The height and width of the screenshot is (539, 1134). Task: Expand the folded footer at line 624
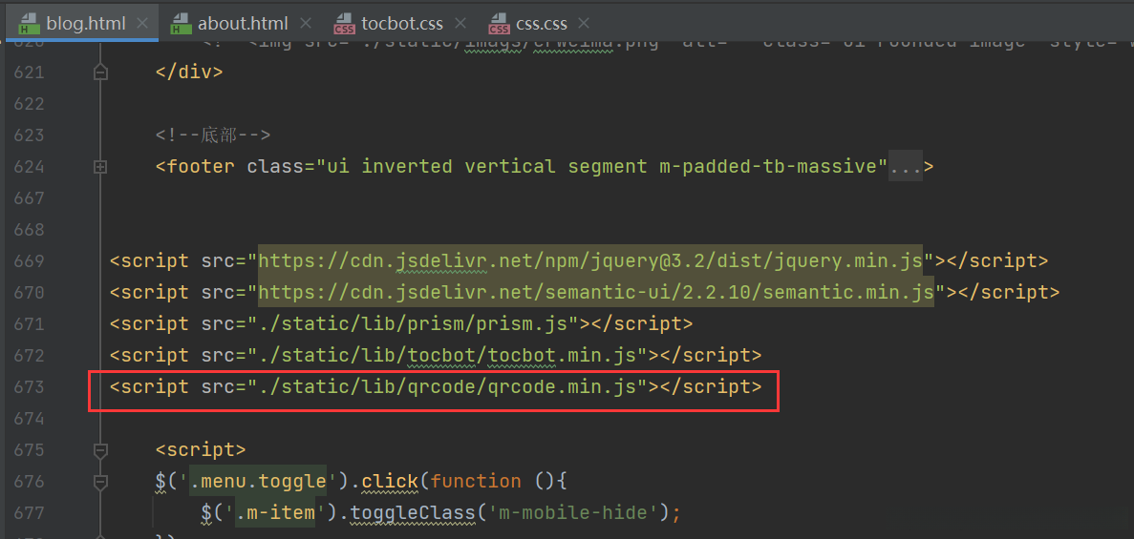point(100,167)
